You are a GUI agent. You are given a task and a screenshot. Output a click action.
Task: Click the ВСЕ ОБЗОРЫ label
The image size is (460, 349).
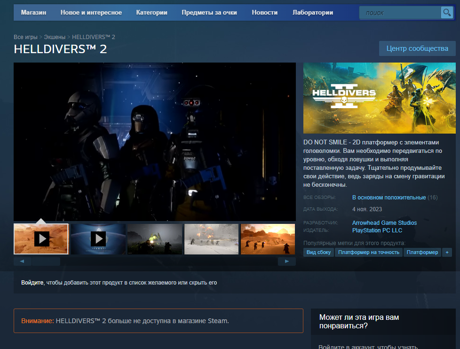(x=319, y=198)
